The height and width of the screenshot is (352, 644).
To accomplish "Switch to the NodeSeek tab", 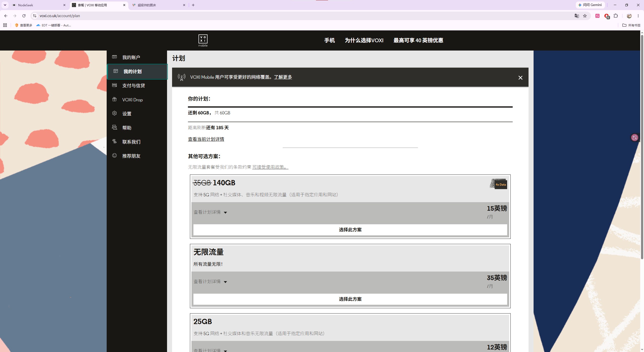I will (39, 5).
